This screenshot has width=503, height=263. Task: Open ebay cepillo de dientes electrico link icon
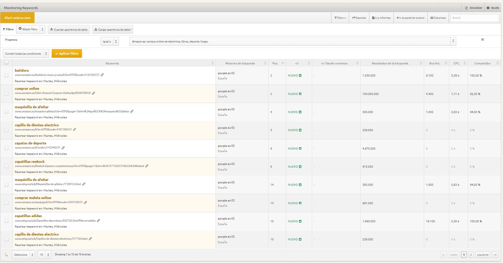90,239
